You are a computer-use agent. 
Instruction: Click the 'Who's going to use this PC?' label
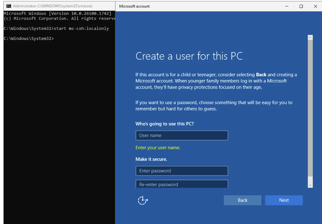point(164,124)
